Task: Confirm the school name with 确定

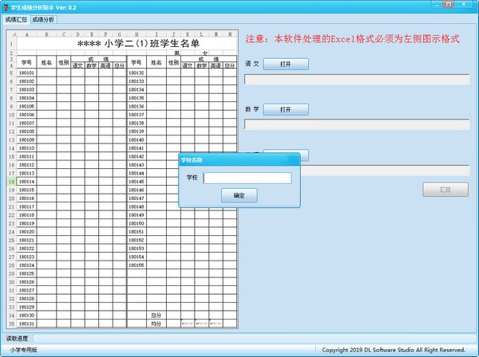Action: click(239, 195)
